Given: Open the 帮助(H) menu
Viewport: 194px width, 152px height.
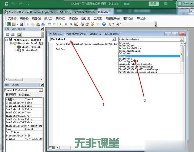Looking at the screenshot, I should coord(141,18).
